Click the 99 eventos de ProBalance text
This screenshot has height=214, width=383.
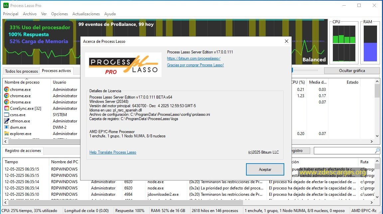click(116, 24)
